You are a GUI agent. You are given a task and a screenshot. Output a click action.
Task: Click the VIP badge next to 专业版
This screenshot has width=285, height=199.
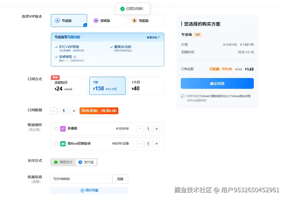point(198,35)
